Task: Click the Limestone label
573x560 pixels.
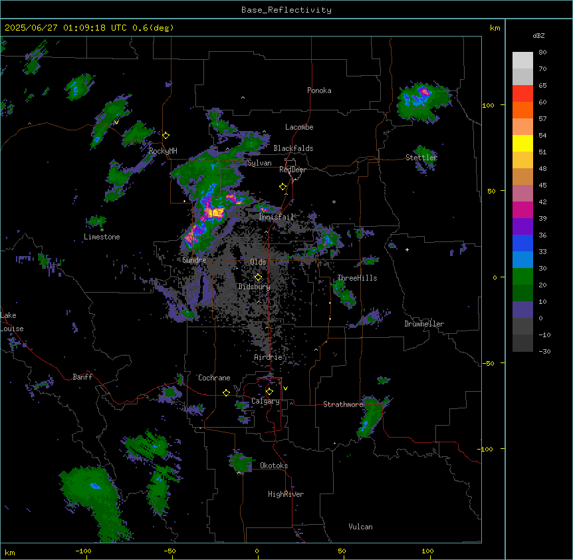Action: click(x=102, y=237)
